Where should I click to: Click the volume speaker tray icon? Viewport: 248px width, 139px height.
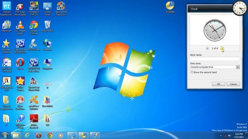[229, 136]
